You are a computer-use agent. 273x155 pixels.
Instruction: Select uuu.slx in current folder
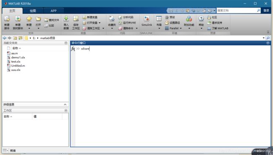pos(13,70)
